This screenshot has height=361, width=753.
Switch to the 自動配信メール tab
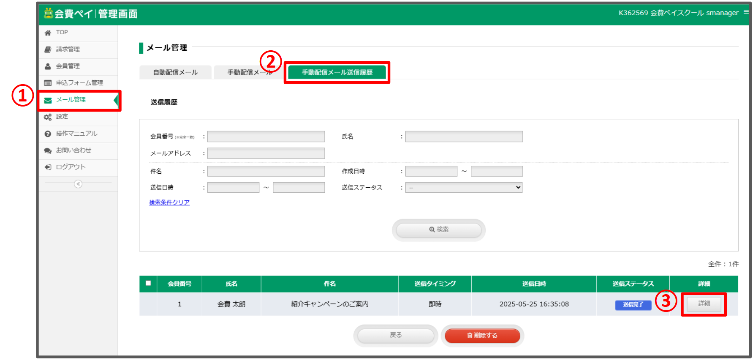pos(175,72)
